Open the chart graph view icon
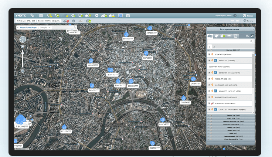Image resolution: width=272 pixels, height=157 pixels. (120, 16)
